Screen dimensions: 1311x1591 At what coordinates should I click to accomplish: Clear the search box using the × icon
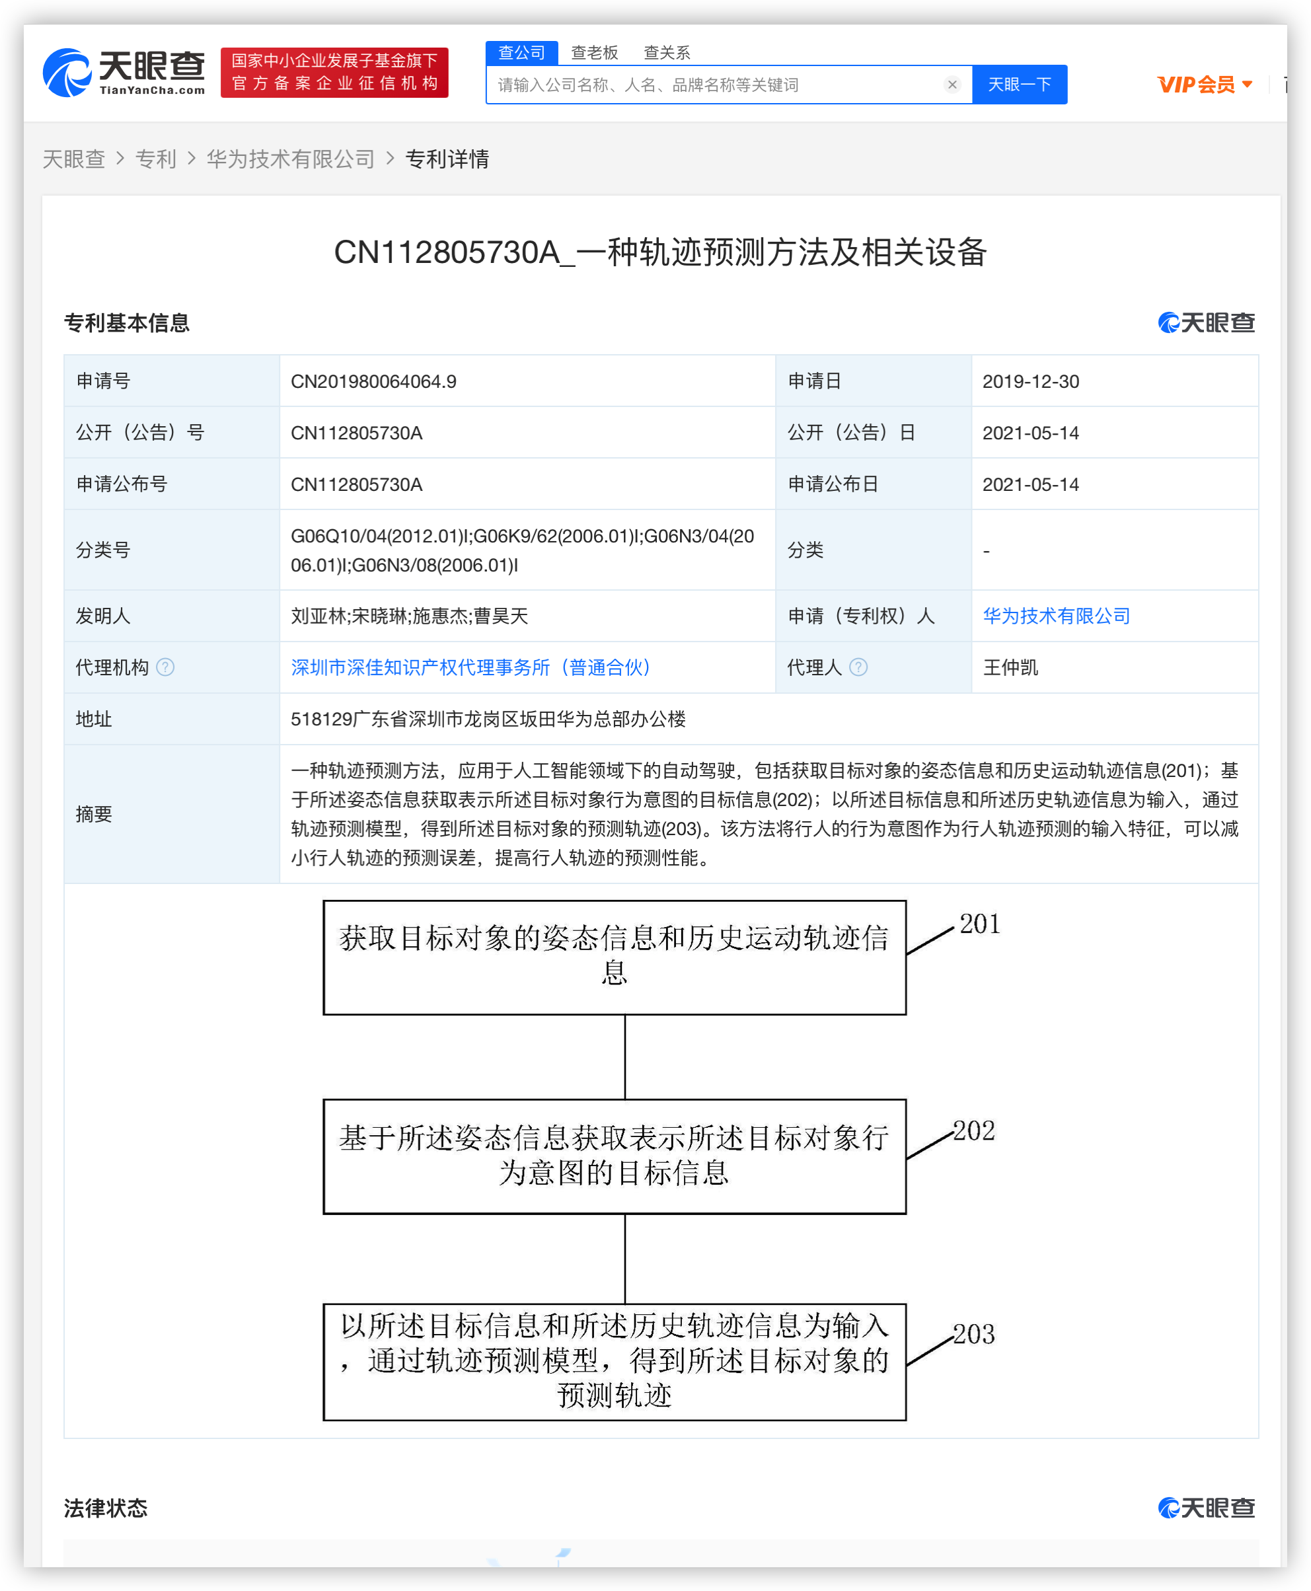click(952, 85)
